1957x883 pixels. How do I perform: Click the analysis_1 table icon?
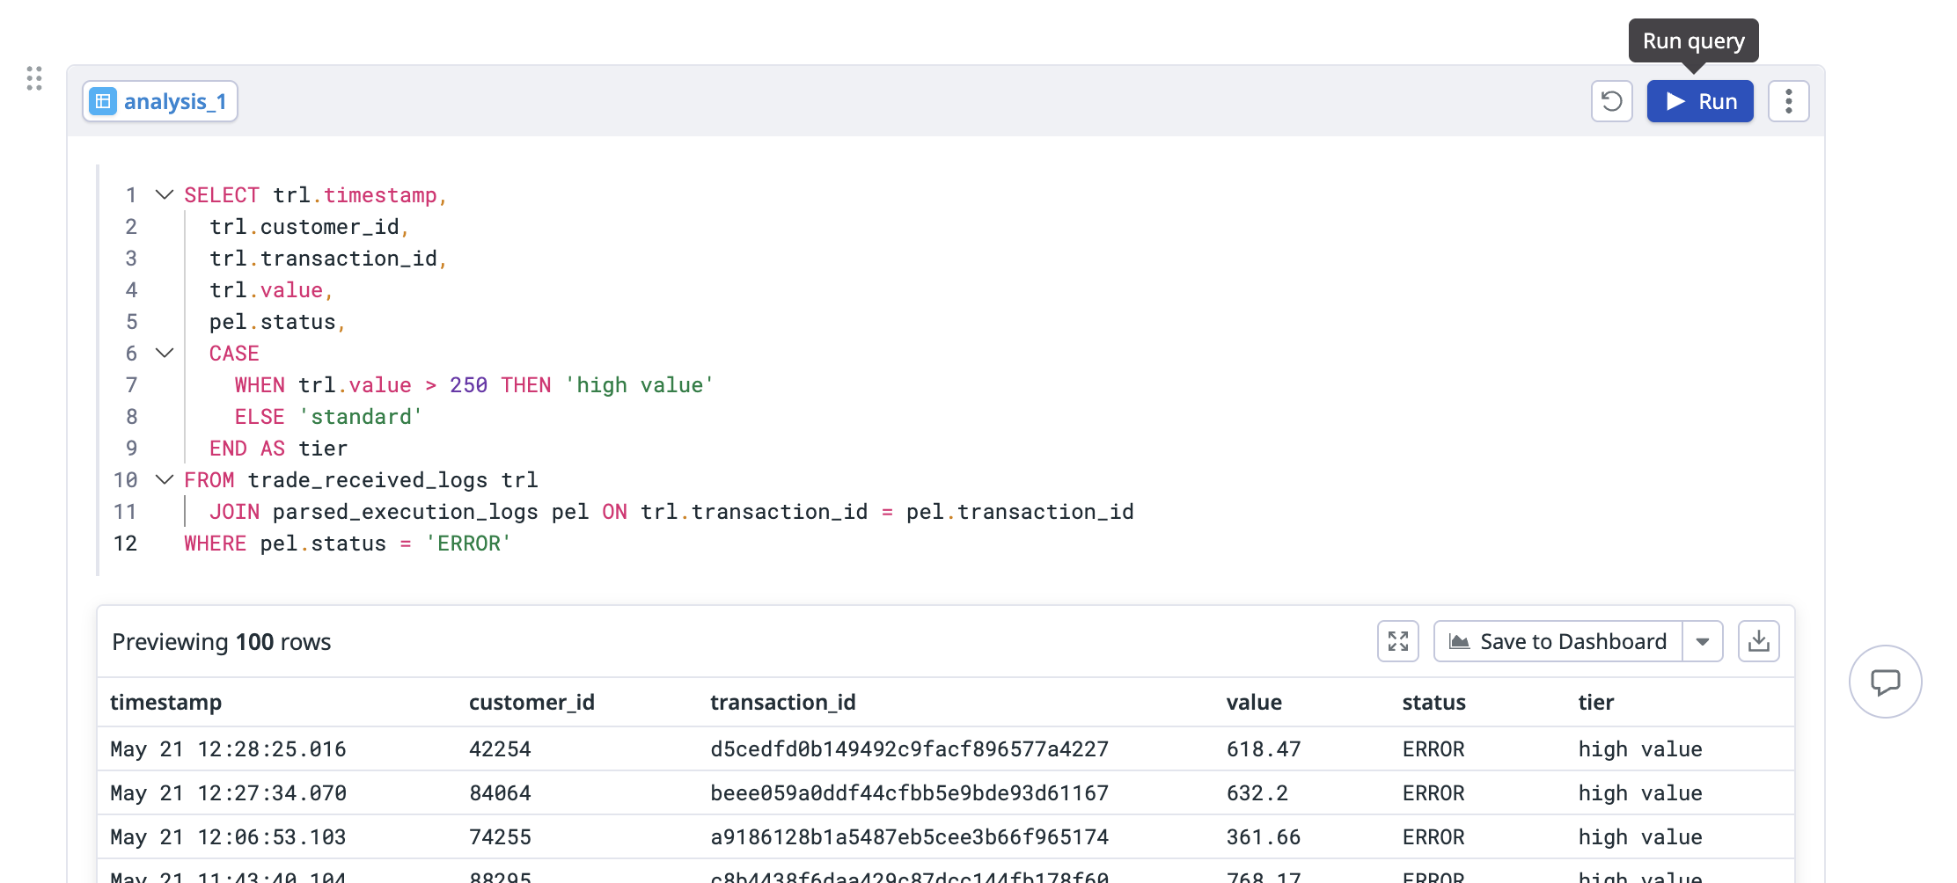click(x=103, y=101)
